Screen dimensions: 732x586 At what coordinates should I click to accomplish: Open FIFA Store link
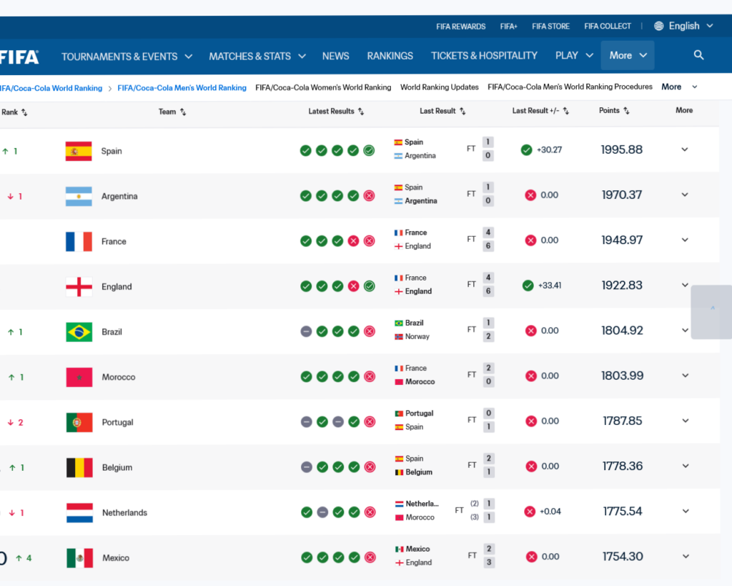tap(550, 26)
